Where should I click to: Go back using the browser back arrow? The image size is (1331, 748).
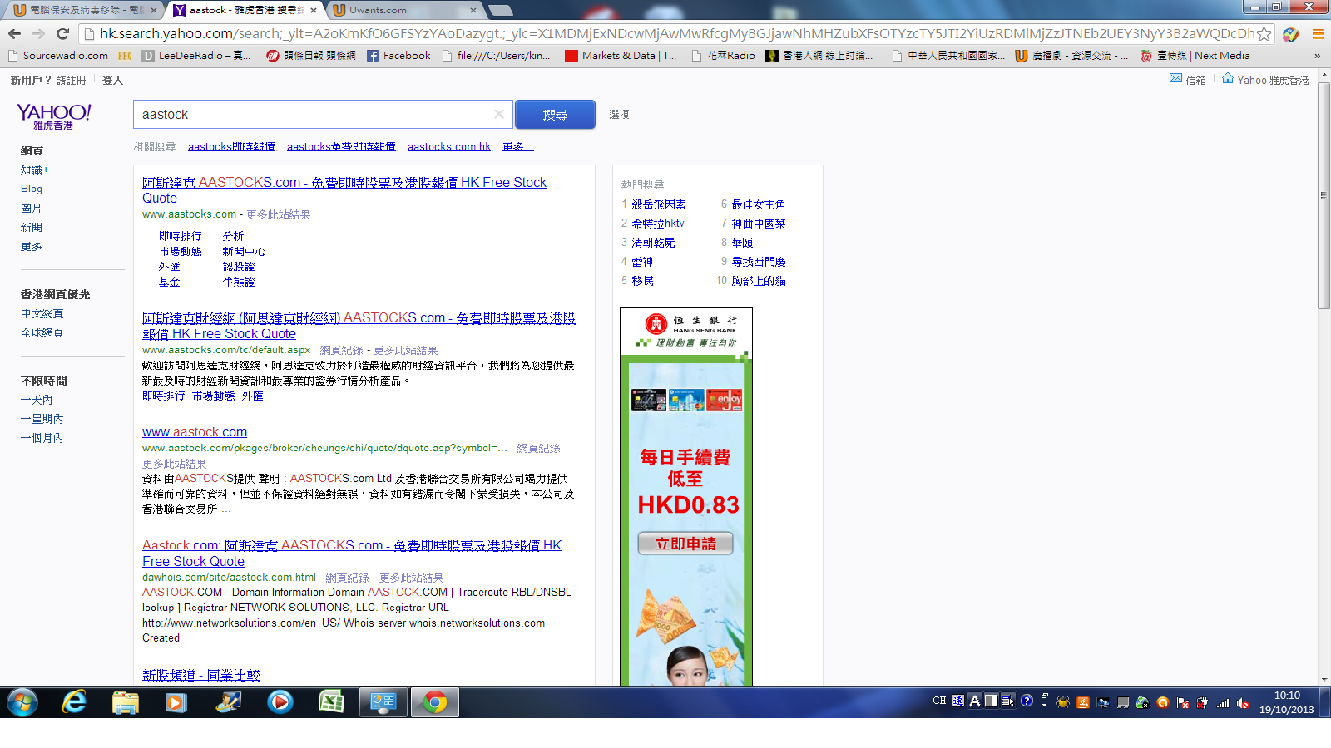pos(14,34)
